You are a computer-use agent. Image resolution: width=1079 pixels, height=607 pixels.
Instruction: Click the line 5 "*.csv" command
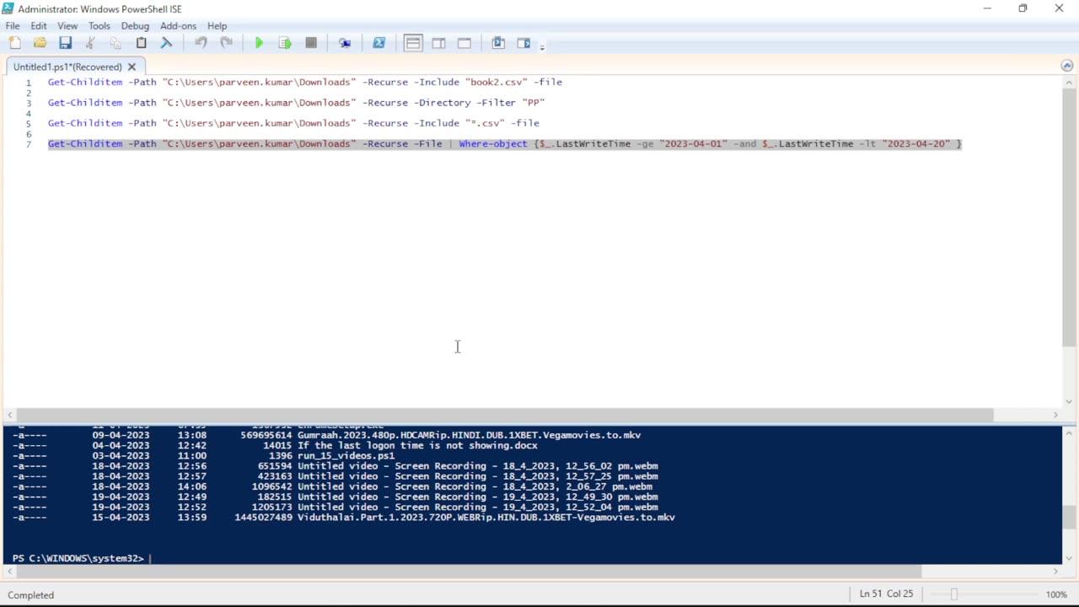[293, 123]
